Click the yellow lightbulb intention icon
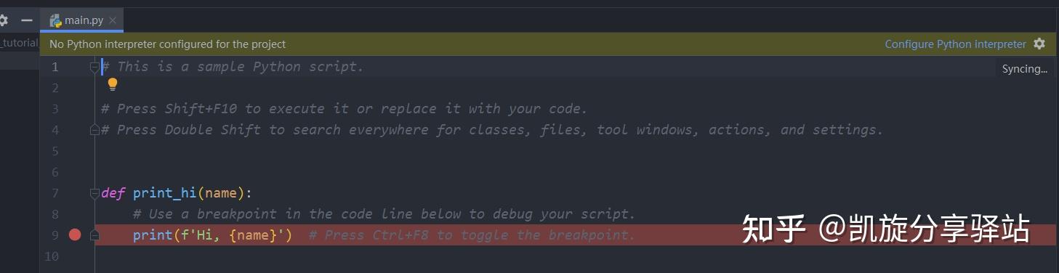 click(113, 84)
